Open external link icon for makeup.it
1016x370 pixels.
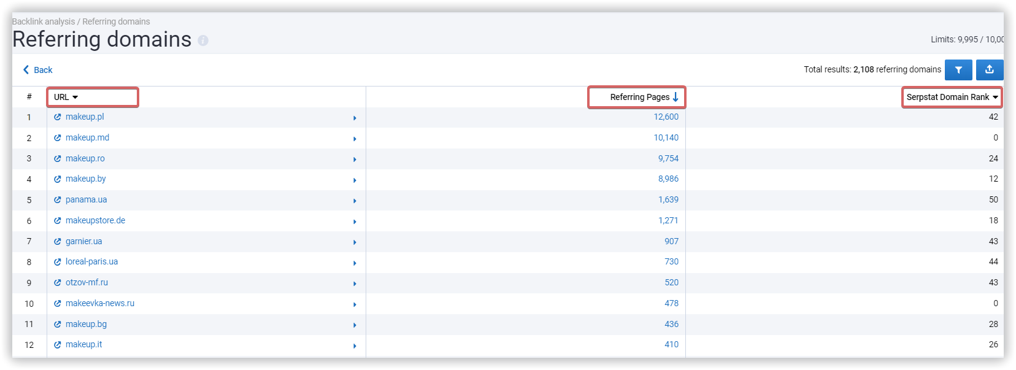coord(58,345)
